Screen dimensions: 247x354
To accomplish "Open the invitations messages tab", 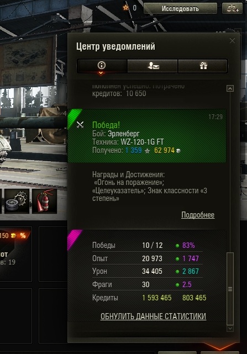I will tap(153, 66).
